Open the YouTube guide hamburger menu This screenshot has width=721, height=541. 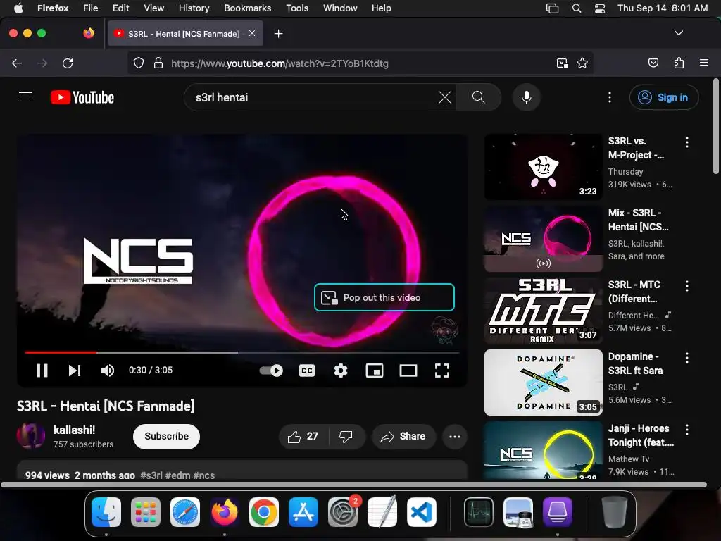pyautogui.click(x=25, y=97)
